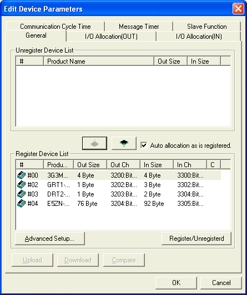The height and width of the screenshot is (295, 247).
Task: Select #00 node number text
Action: coord(33,175)
